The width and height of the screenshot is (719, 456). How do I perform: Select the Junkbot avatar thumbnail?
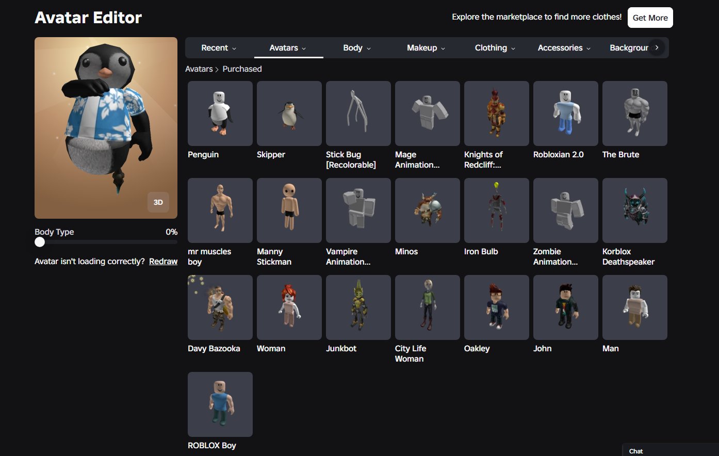(358, 307)
